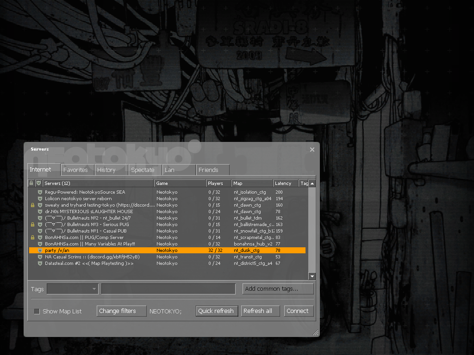
Task: Click the password lock column header icon
Action: click(31, 183)
